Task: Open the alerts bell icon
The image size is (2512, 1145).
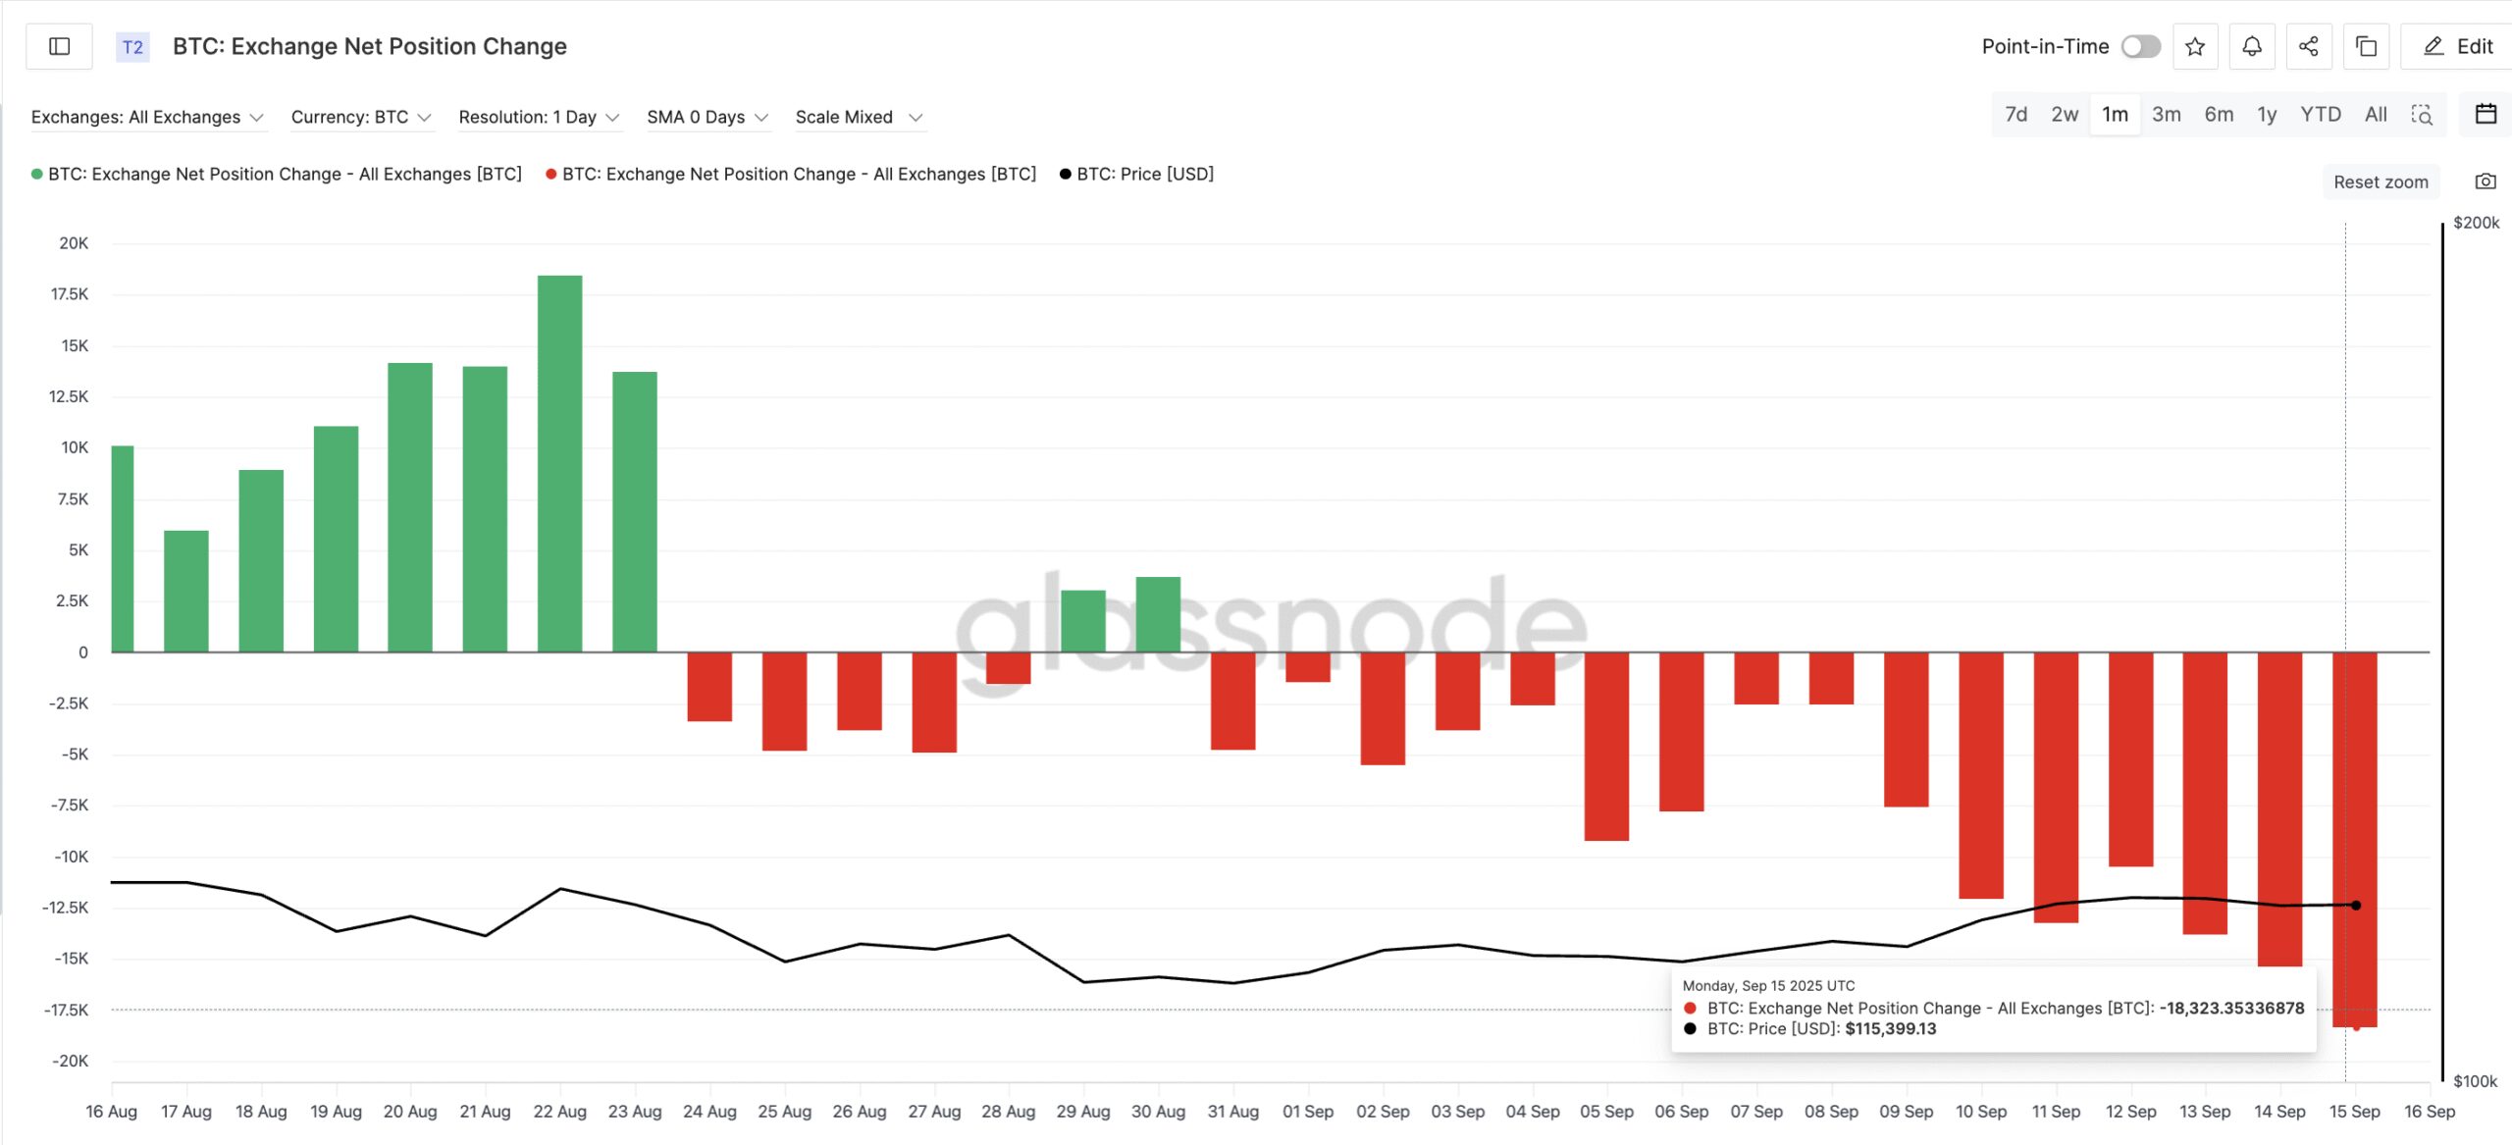Action: coord(2252,46)
